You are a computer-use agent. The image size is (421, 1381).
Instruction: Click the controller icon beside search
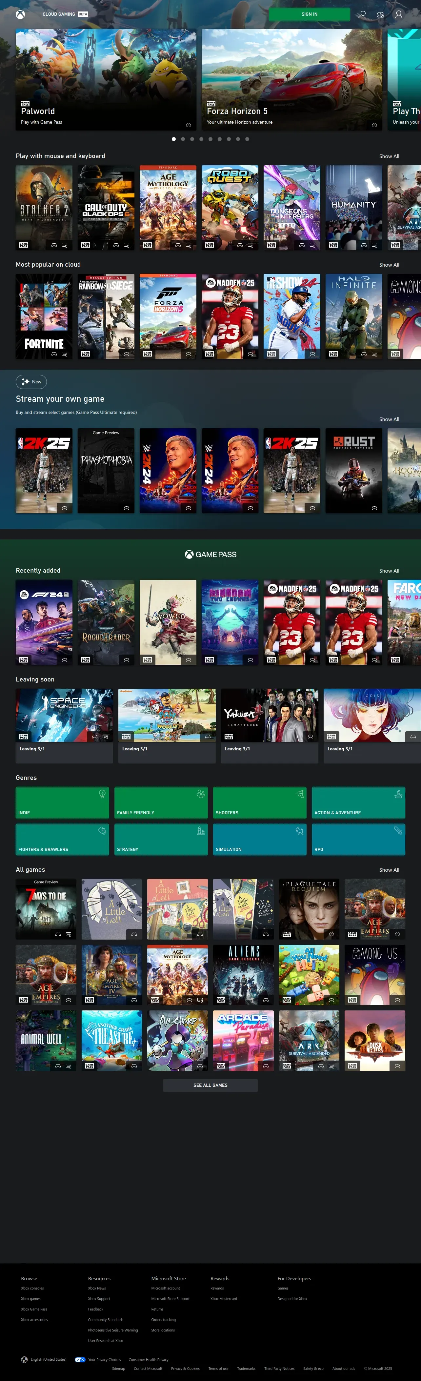pyautogui.click(x=380, y=14)
